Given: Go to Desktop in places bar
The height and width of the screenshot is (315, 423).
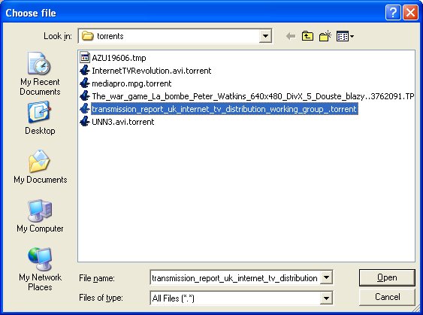Looking at the screenshot, I should [40, 118].
